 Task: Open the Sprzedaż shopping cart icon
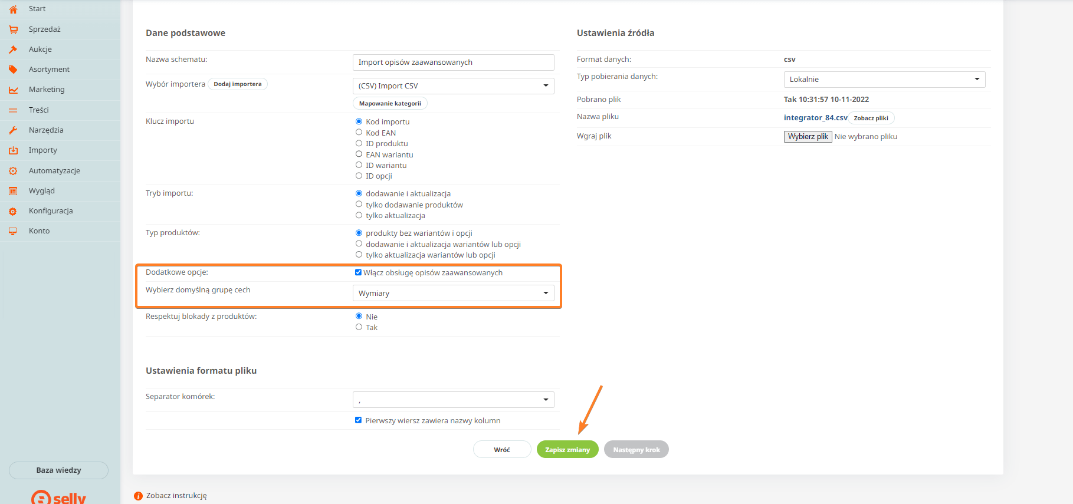(x=13, y=29)
